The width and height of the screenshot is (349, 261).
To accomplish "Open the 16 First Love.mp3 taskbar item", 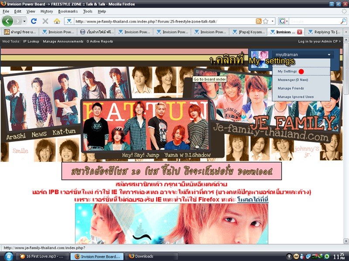I will (42, 256).
